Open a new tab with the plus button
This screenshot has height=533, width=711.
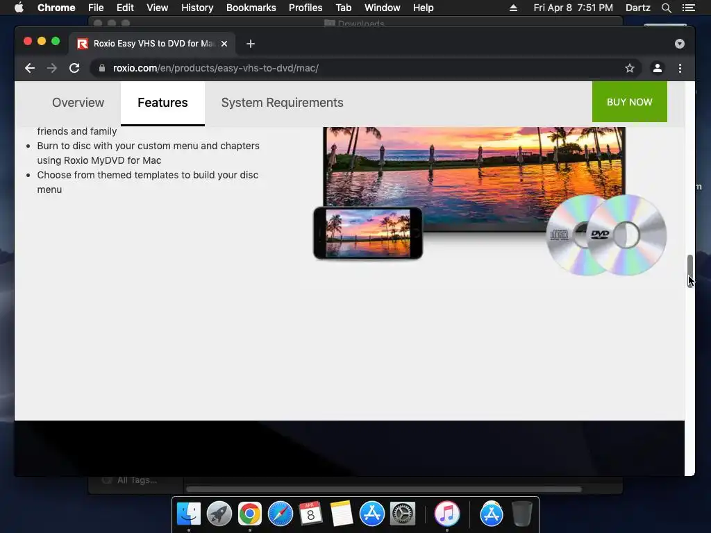250,44
